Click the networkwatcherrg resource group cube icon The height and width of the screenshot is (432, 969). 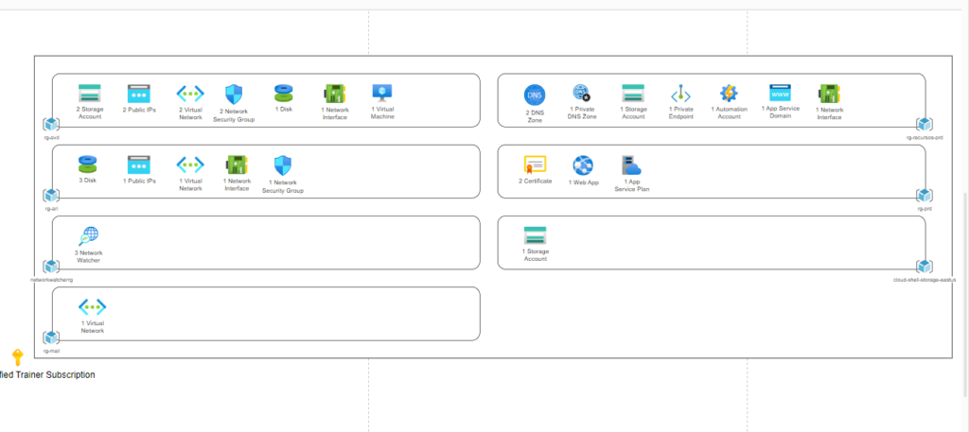(51, 267)
